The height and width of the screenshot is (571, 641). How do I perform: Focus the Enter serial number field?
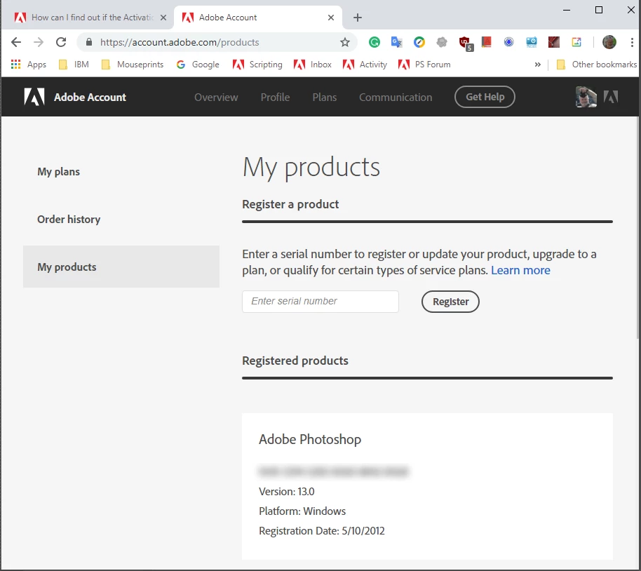320,302
